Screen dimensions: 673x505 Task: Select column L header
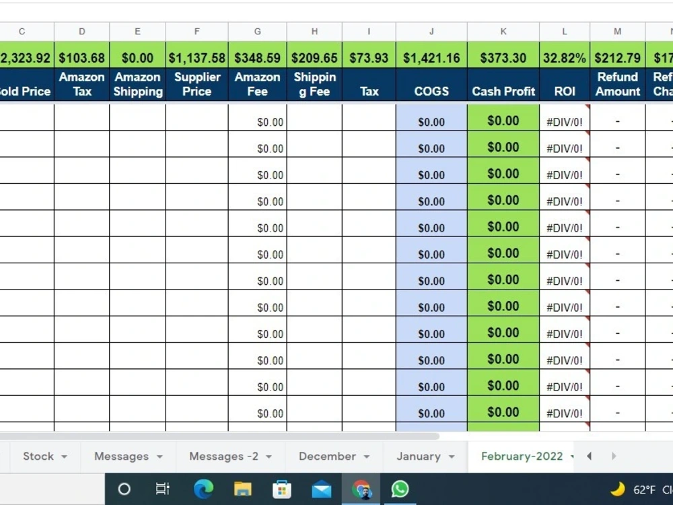[x=565, y=32]
